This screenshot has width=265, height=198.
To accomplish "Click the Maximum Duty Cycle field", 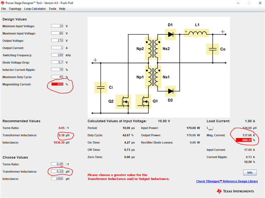I will click(57, 77).
